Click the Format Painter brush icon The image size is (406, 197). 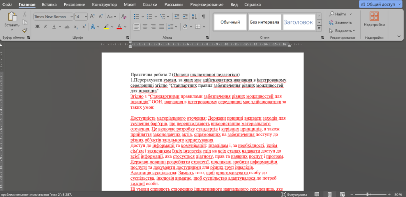(25, 30)
